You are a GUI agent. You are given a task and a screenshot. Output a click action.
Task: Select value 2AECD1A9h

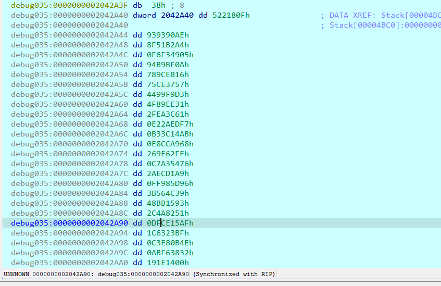168,173
